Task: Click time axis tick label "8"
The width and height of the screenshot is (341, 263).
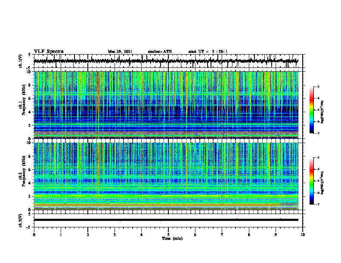Action: click(x=249, y=235)
